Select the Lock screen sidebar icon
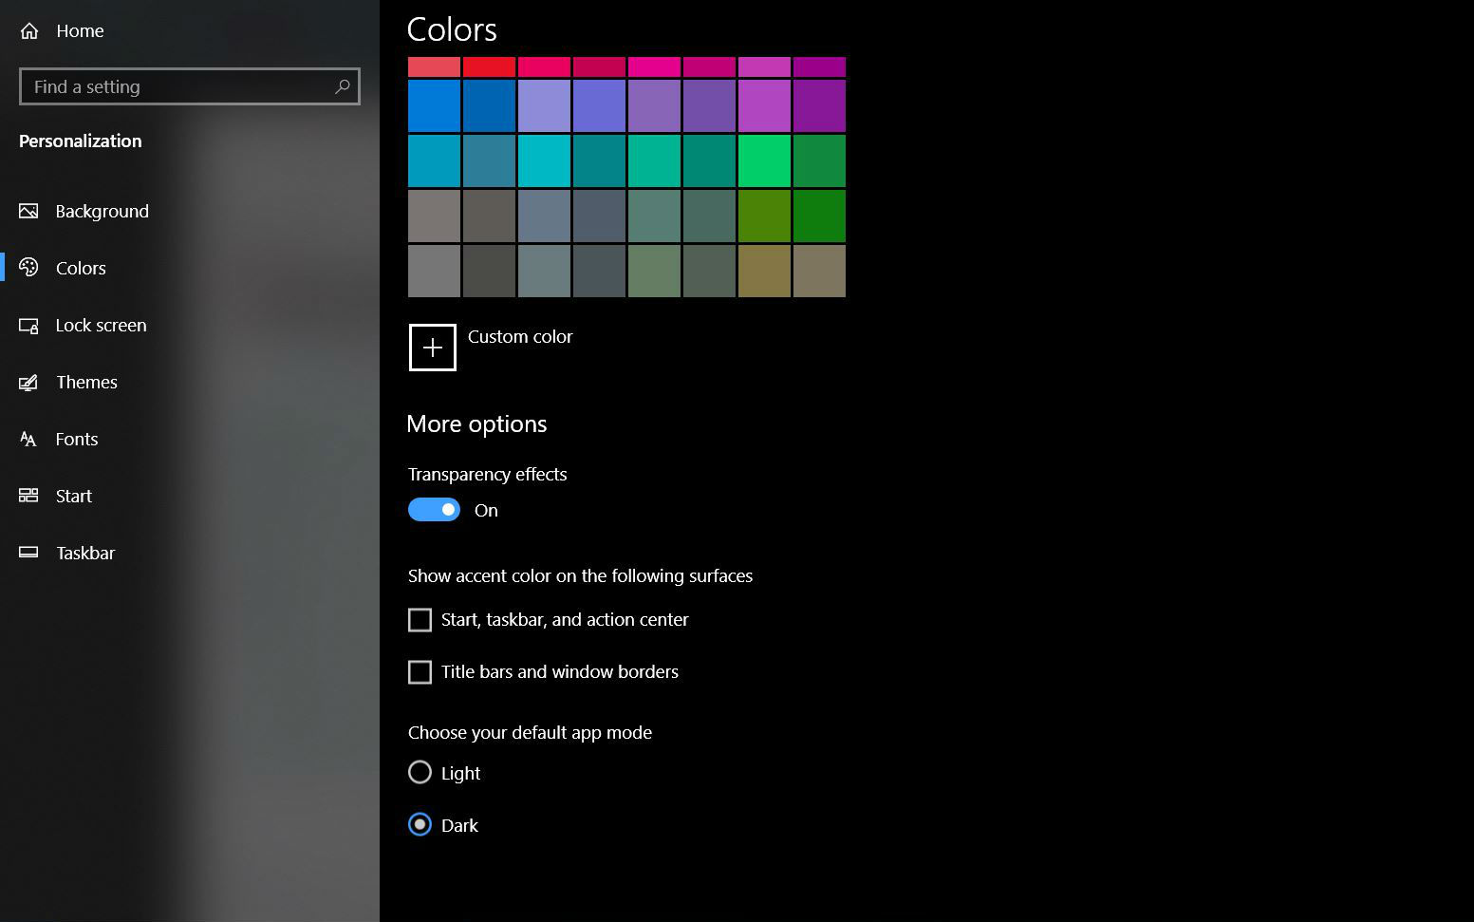 (x=28, y=325)
